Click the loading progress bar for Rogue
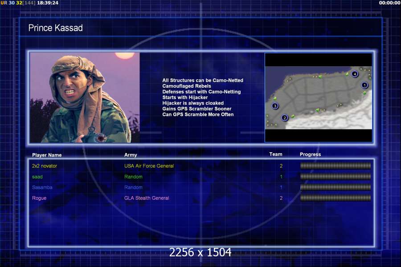Viewport: 401px width, 267px height. (336, 198)
